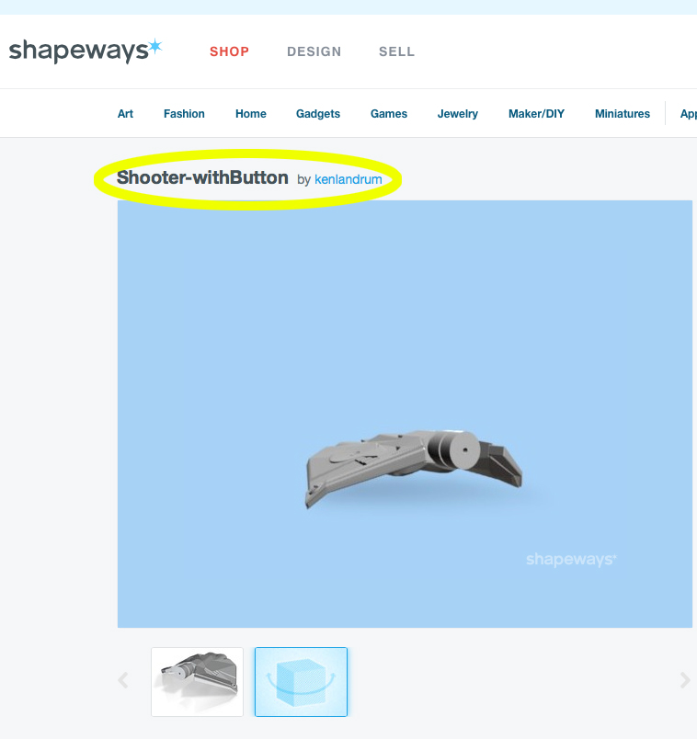697x739 pixels.
Task: Browse the Gadgets category
Action: click(318, 114)
